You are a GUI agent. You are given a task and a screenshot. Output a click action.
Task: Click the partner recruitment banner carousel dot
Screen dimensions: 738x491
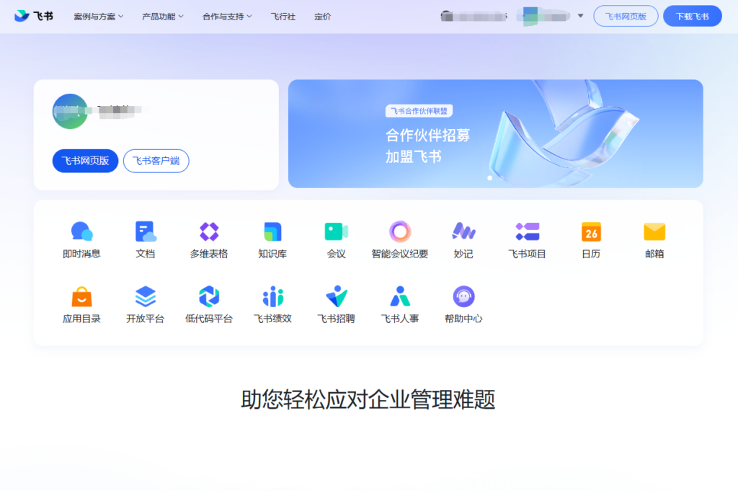tap(489, 177)
